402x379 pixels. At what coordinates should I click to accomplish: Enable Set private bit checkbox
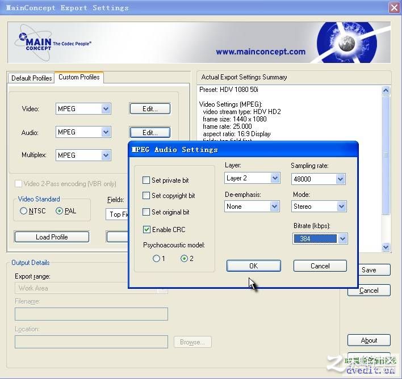coord(146,180)
